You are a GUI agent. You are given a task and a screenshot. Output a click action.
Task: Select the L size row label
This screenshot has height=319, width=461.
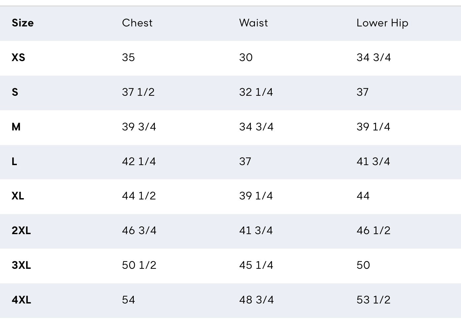tap(14, 161)
